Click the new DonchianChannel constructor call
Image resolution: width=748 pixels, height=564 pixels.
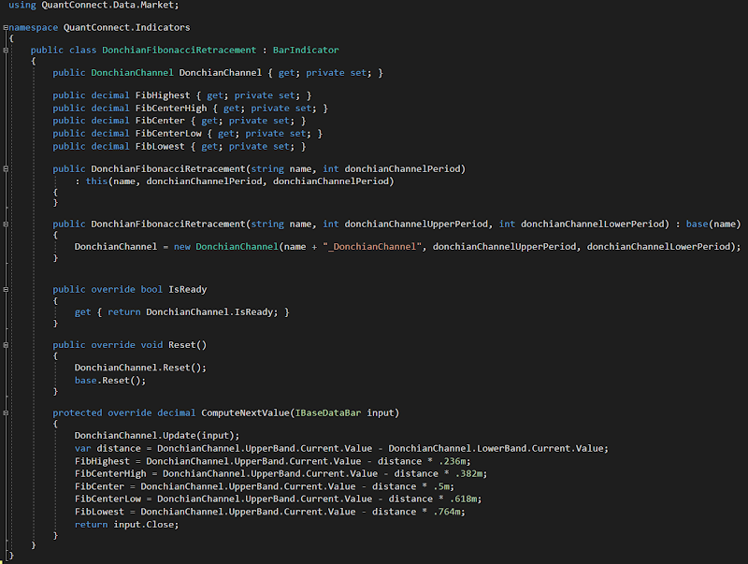pos(457,247)
